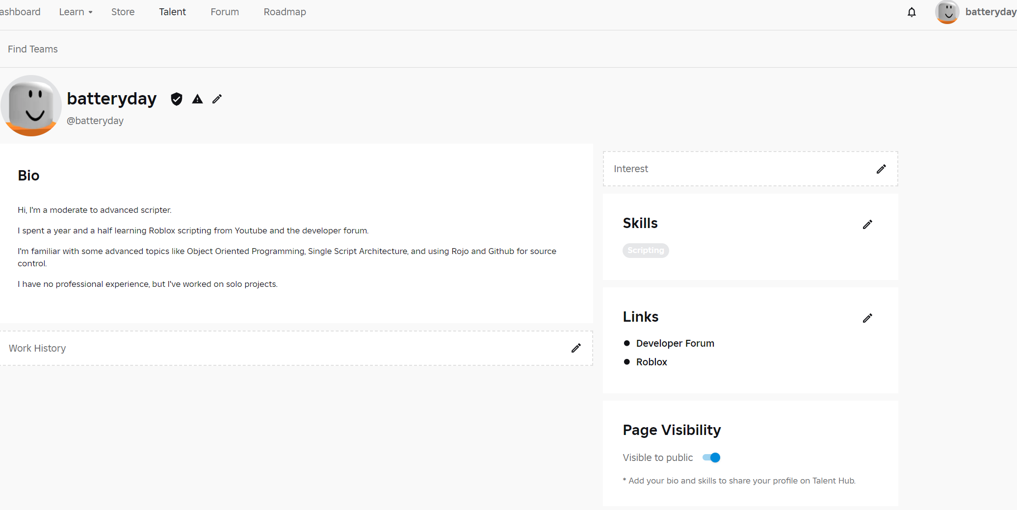The width and height of the screenshot is (1017, 510).
Task: Open Find Teams
Action: tap(32, 49)
